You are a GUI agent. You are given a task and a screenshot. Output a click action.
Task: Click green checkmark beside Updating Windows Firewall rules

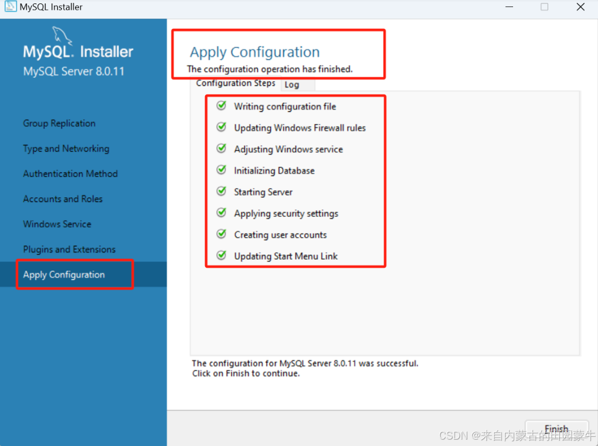222,127
